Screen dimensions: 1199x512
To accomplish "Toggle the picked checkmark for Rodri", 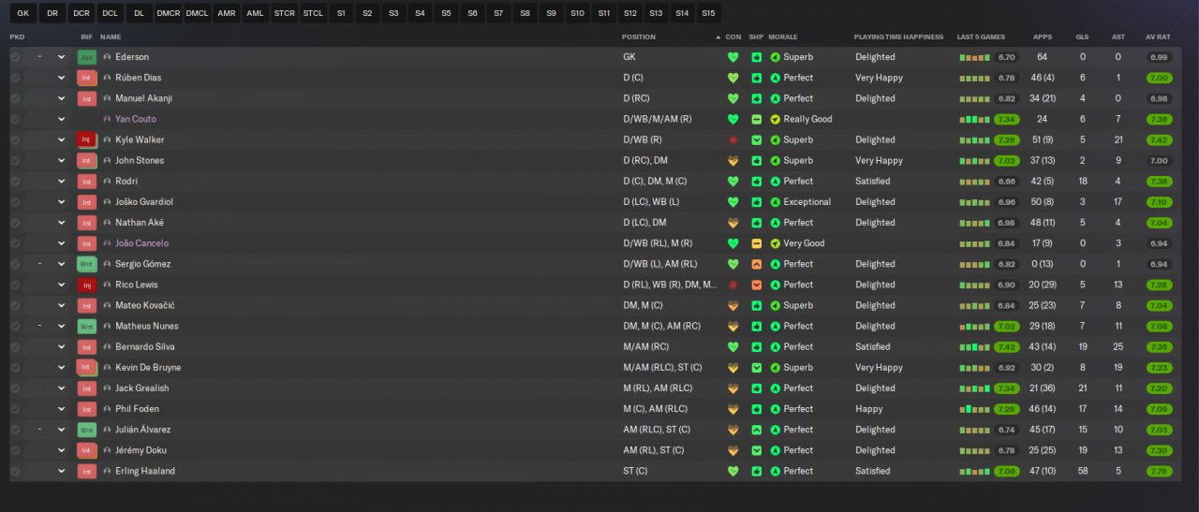I will (x=15, y=182).
